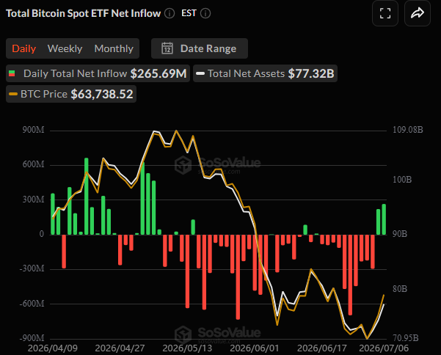Toggle Daily Total Net Inflow legend series
The image size is (441, 355).
point(98,73)
